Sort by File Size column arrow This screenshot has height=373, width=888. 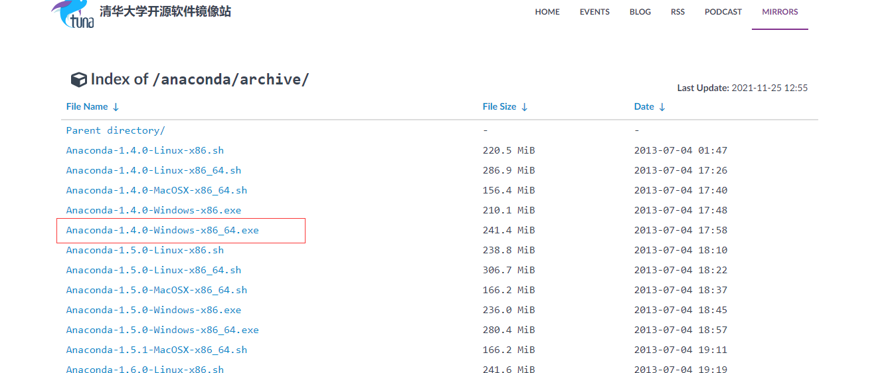click(x=524, y=107)
